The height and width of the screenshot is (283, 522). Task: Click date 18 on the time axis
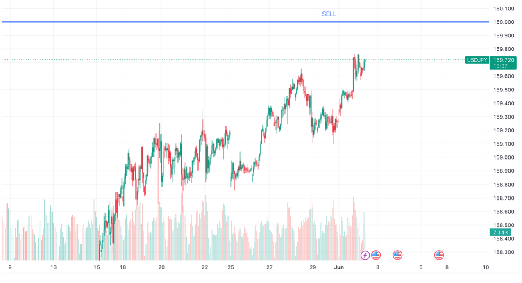(123, 267)
